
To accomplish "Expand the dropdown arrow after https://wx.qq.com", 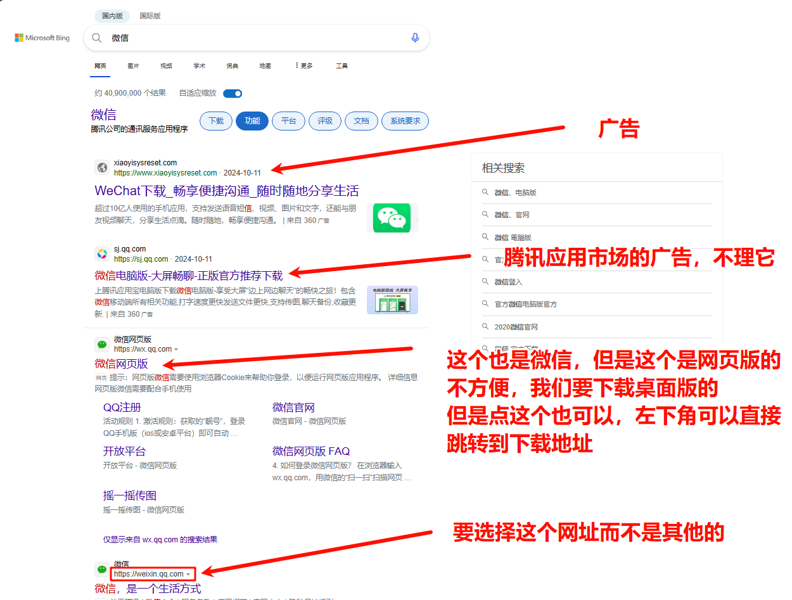I will pos(176,350).
